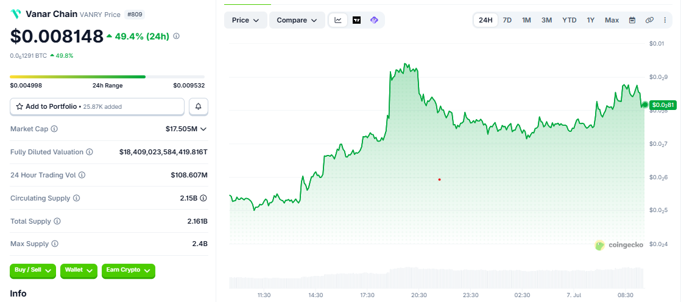Viewport: 681px width, 302px height.
Task: Click the price alert bell icon
Action: point(199,106)
